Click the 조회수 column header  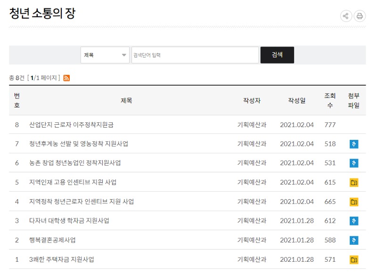pos(330,100)
